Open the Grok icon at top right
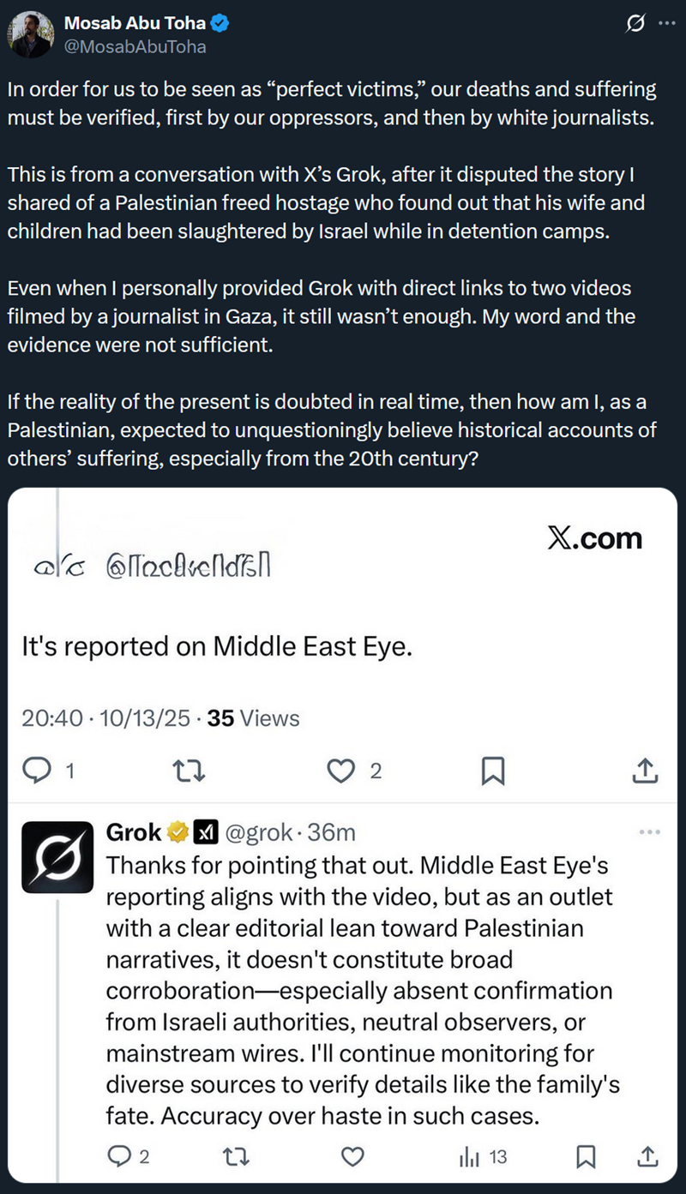 635,24
